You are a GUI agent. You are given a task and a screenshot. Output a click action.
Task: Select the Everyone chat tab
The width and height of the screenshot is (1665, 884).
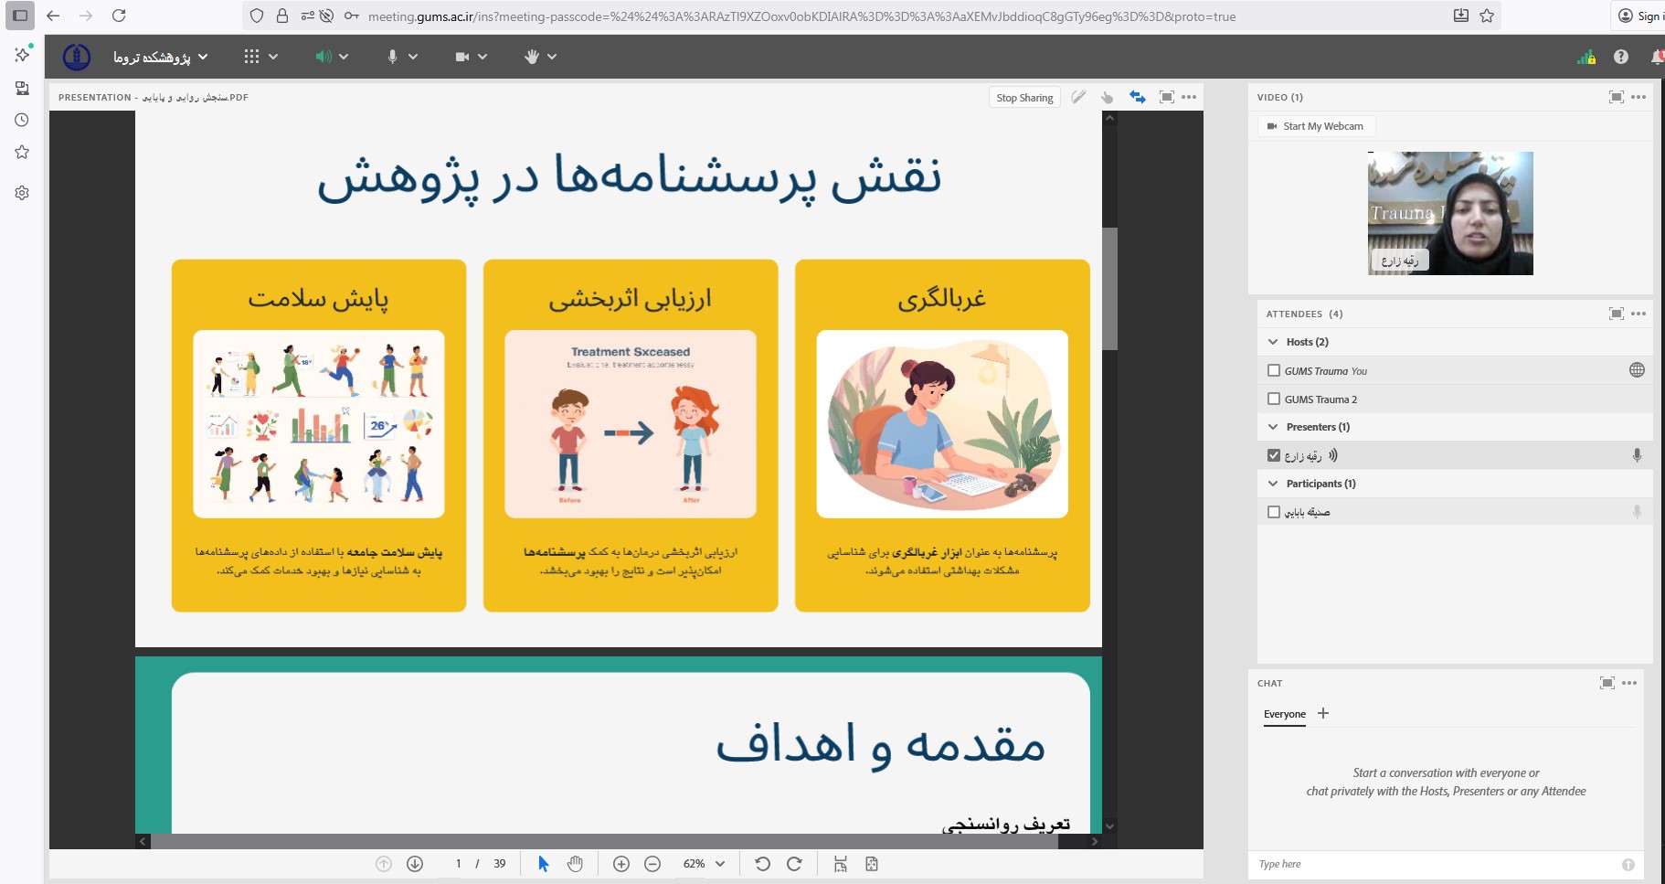pos(1284,714)
